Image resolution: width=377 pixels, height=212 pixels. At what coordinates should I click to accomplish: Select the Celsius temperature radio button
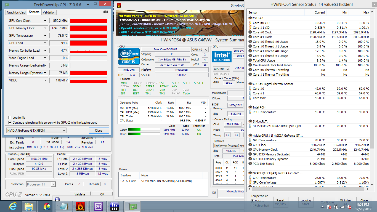tap(253, 201)
